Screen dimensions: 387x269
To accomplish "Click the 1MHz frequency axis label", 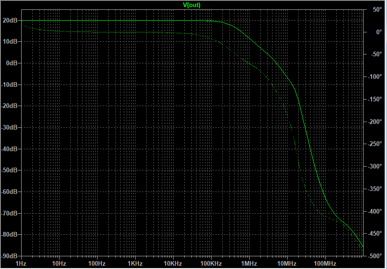I will (249, 263).
